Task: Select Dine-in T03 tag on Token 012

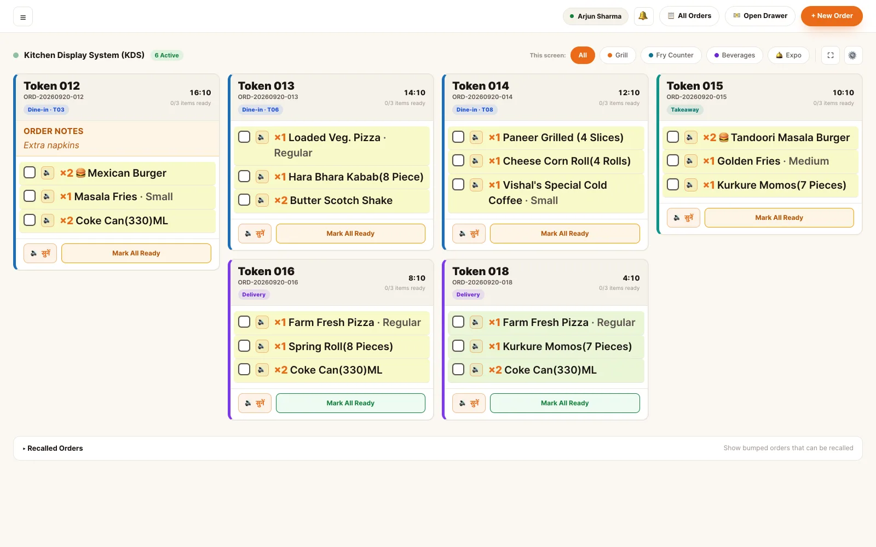Action: pyautogui.click(x=46, y=109)
